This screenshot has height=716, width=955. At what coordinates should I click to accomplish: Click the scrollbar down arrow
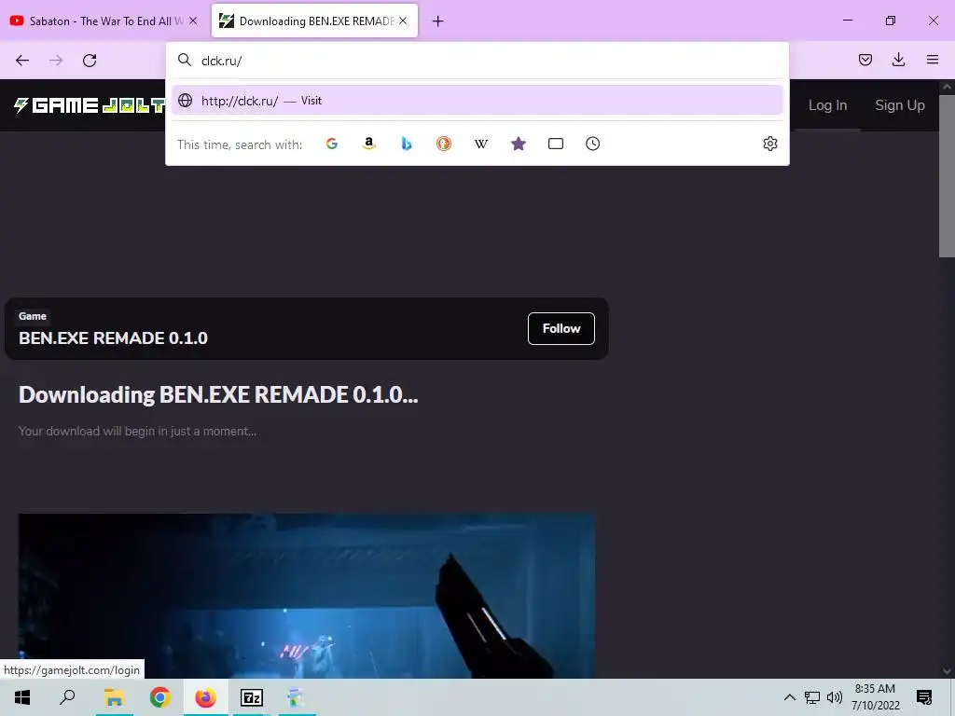947,671
